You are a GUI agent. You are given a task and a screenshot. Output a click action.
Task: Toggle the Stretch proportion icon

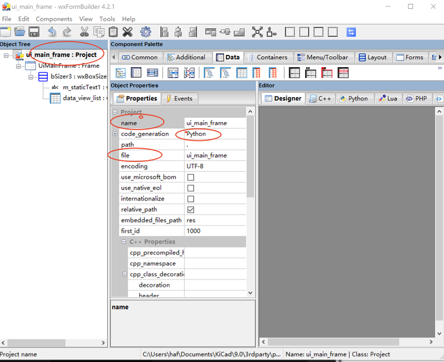tap(272, 32)
